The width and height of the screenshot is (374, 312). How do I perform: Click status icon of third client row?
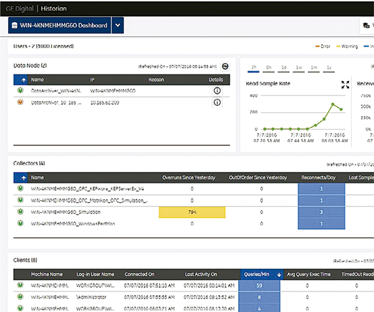click(x=21, y=308)
